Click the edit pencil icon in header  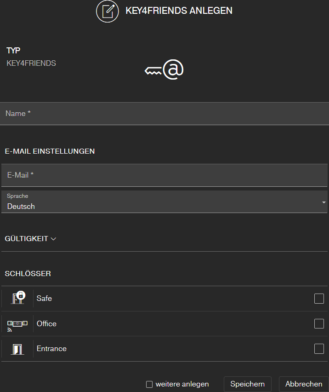[108, 11]
